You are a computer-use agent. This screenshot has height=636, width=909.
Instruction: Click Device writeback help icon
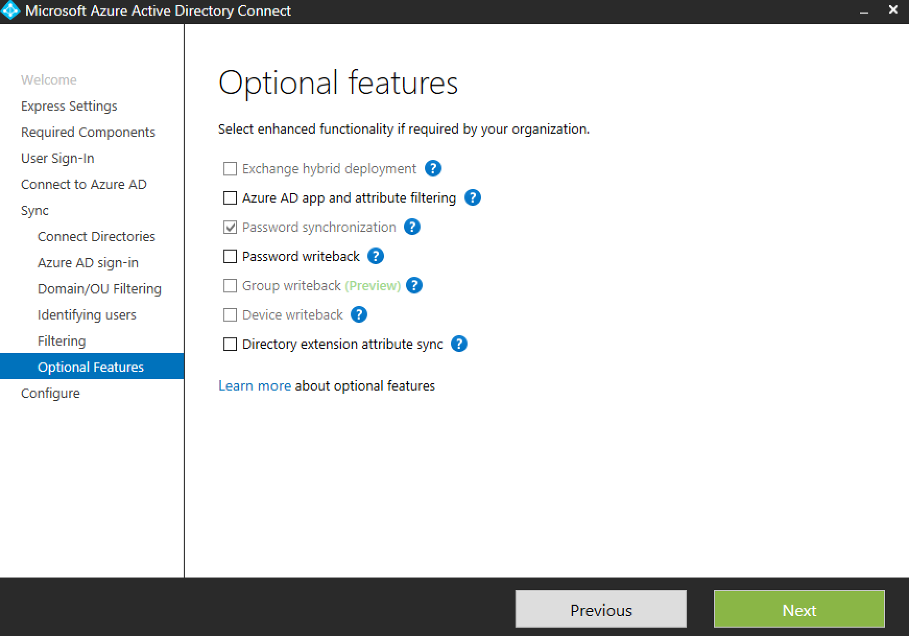click(x=358, y=315)
